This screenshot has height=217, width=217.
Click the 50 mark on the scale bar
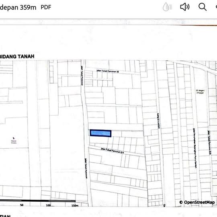pos(22,205)
